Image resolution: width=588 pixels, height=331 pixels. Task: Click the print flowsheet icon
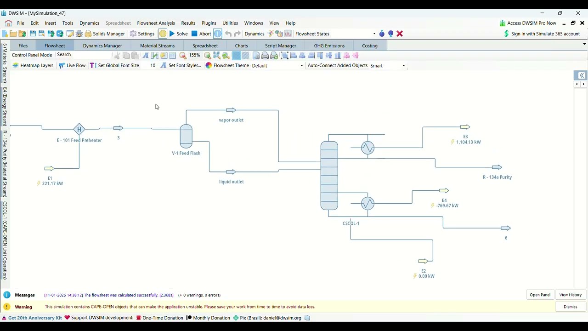click(265, 55)
